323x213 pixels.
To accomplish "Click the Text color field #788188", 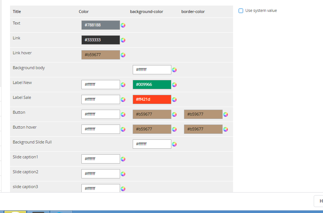I will (x=101, y=25).
